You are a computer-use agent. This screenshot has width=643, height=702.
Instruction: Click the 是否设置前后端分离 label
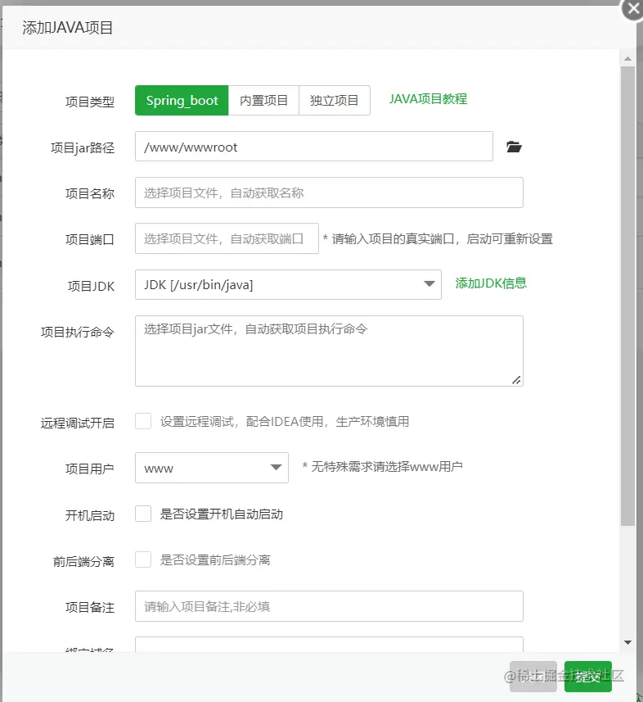click(215, 559)
